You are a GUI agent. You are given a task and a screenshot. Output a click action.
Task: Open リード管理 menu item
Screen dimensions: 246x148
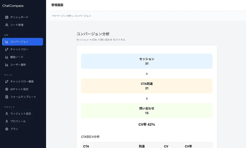23,25
